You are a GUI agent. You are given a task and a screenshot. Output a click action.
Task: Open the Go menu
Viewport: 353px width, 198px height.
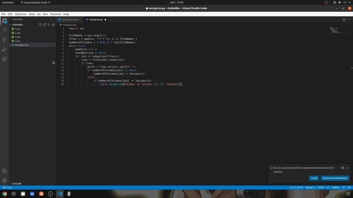click(x=39, y=14)
